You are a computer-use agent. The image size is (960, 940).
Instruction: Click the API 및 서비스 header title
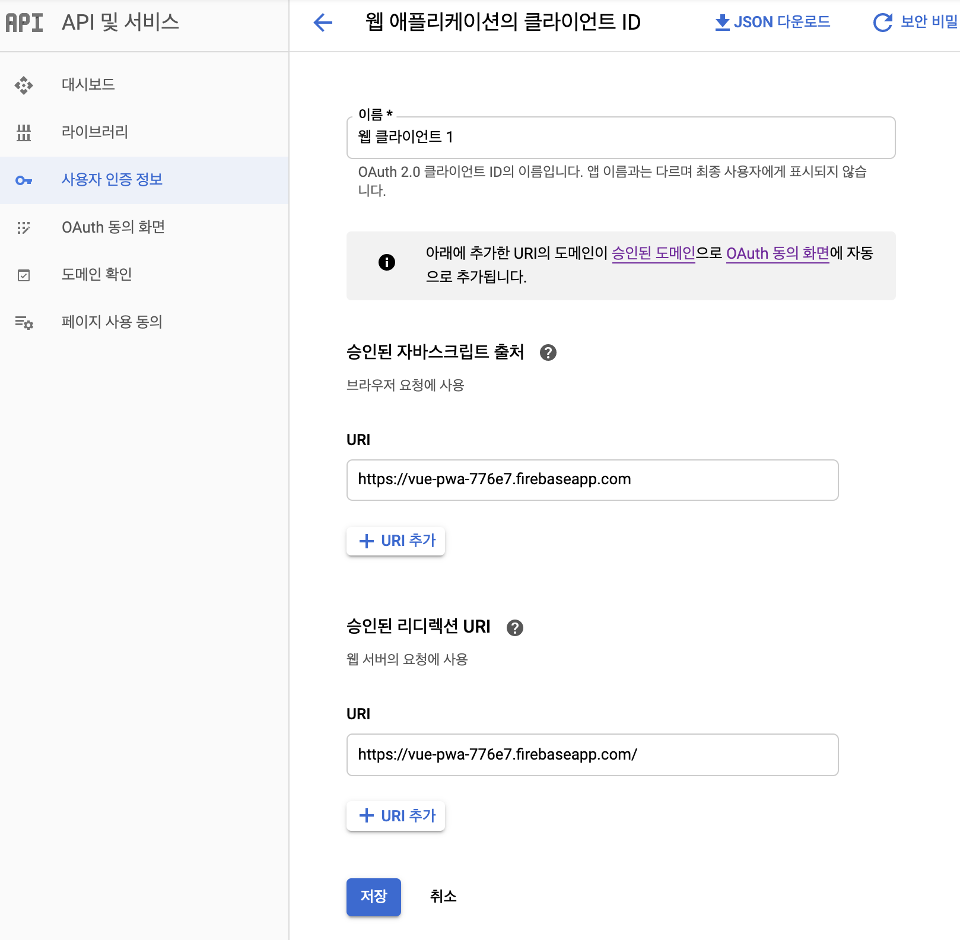click(120, 23)
